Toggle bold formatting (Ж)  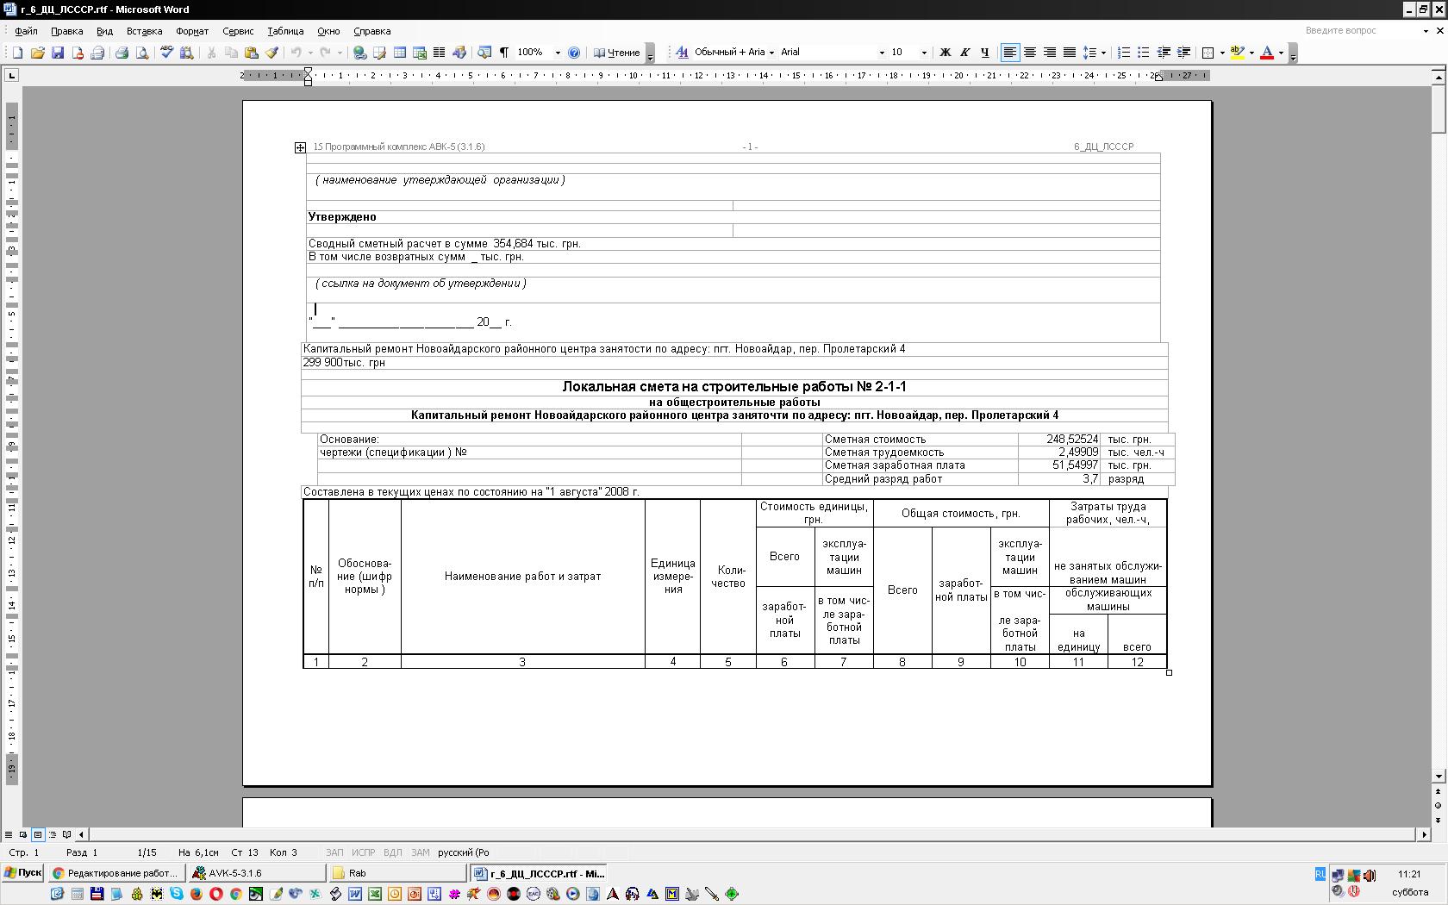[945, 53]
